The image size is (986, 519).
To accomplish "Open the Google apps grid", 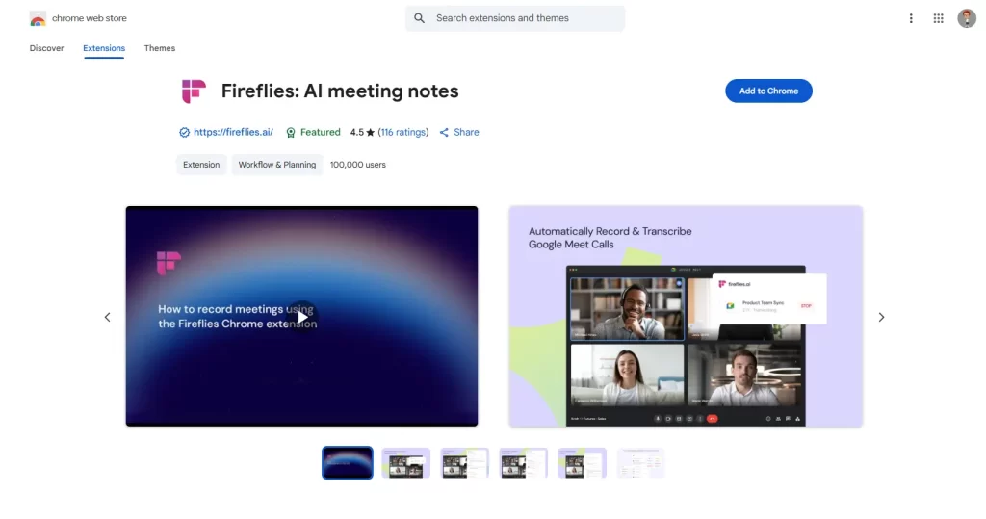I will (938, 18).
